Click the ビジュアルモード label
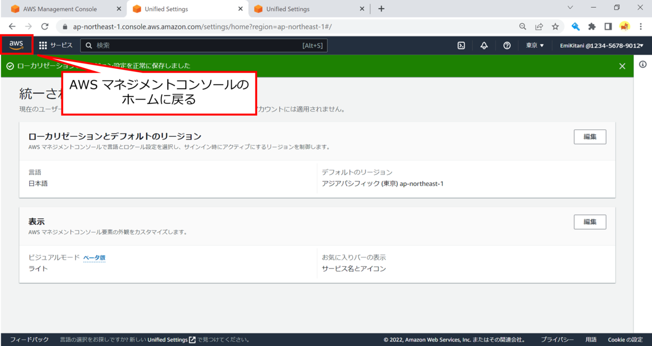Image resolution: width=652 pixels, height=346 pixels. pos(54,257)
